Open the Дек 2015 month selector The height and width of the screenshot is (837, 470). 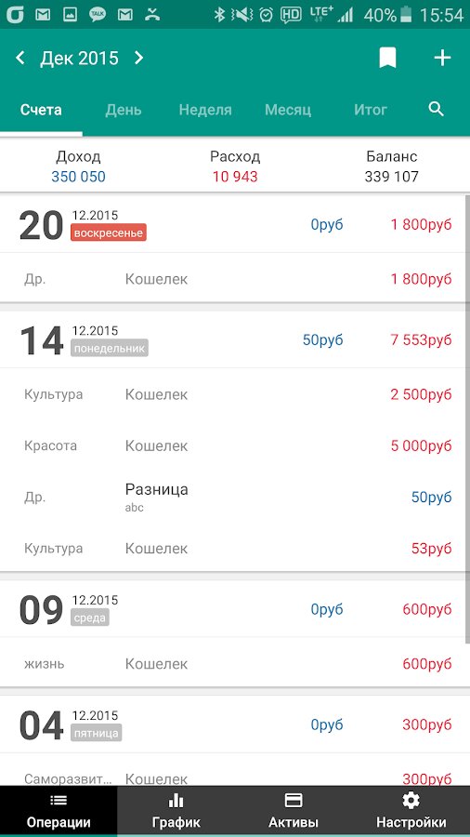pyautogui.click(x=79, y=58)
